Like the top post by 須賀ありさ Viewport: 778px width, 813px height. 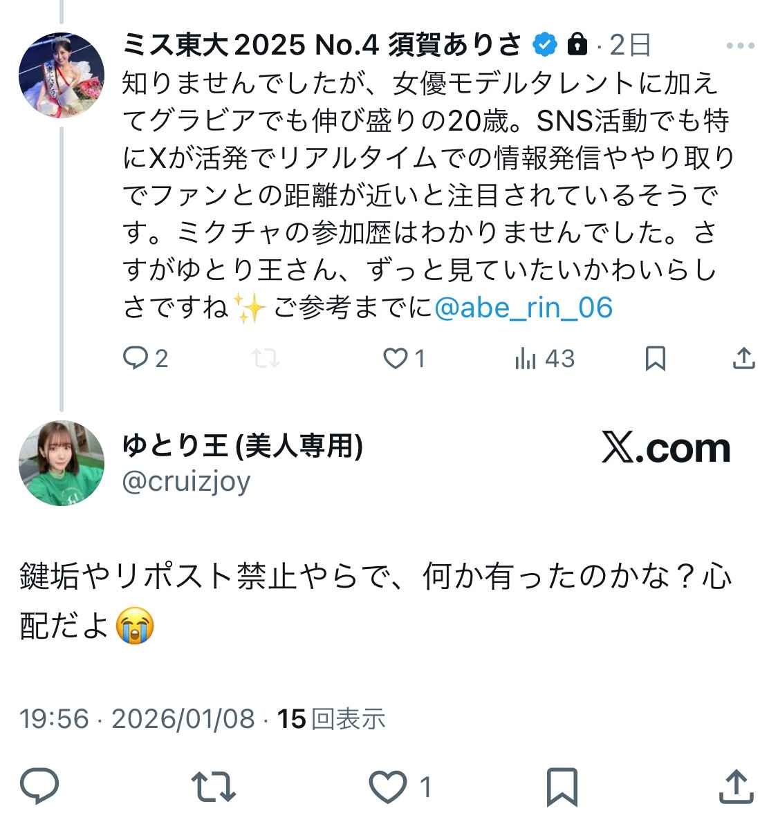(x=396, y=358)
